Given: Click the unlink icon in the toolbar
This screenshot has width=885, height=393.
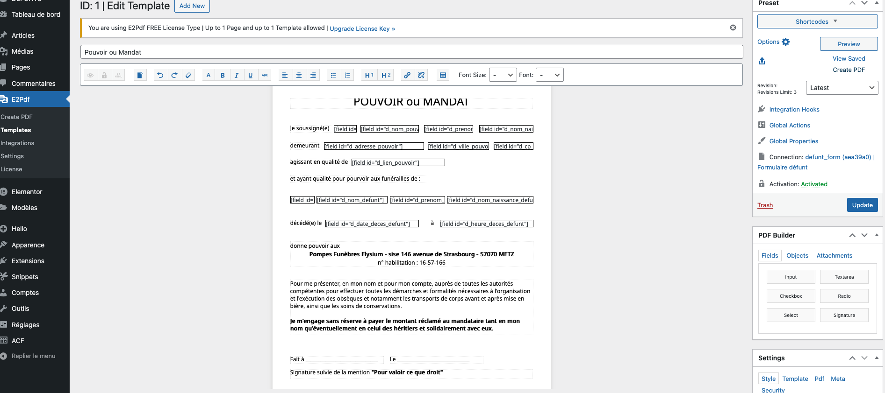Looking at the screenshot, I should [421, 75].
